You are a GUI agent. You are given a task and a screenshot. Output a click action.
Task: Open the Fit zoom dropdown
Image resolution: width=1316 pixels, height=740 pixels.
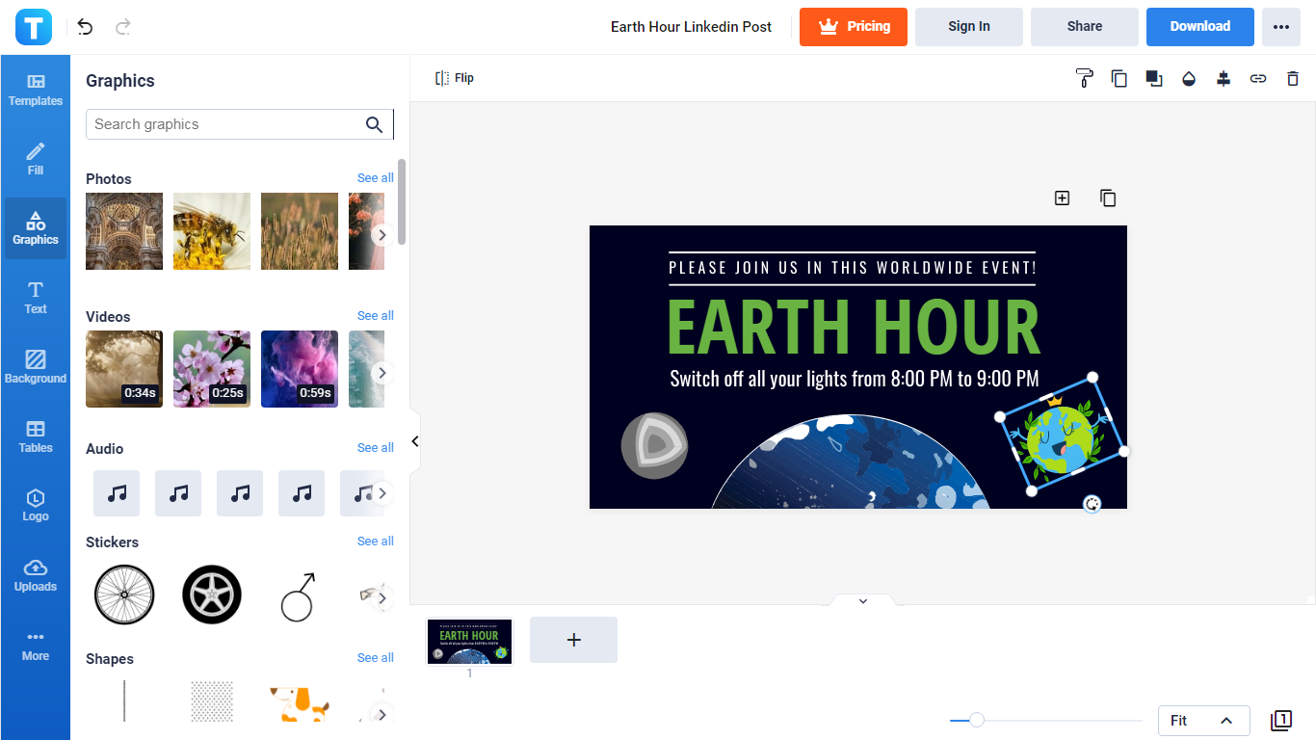[x=1203, y=721]
